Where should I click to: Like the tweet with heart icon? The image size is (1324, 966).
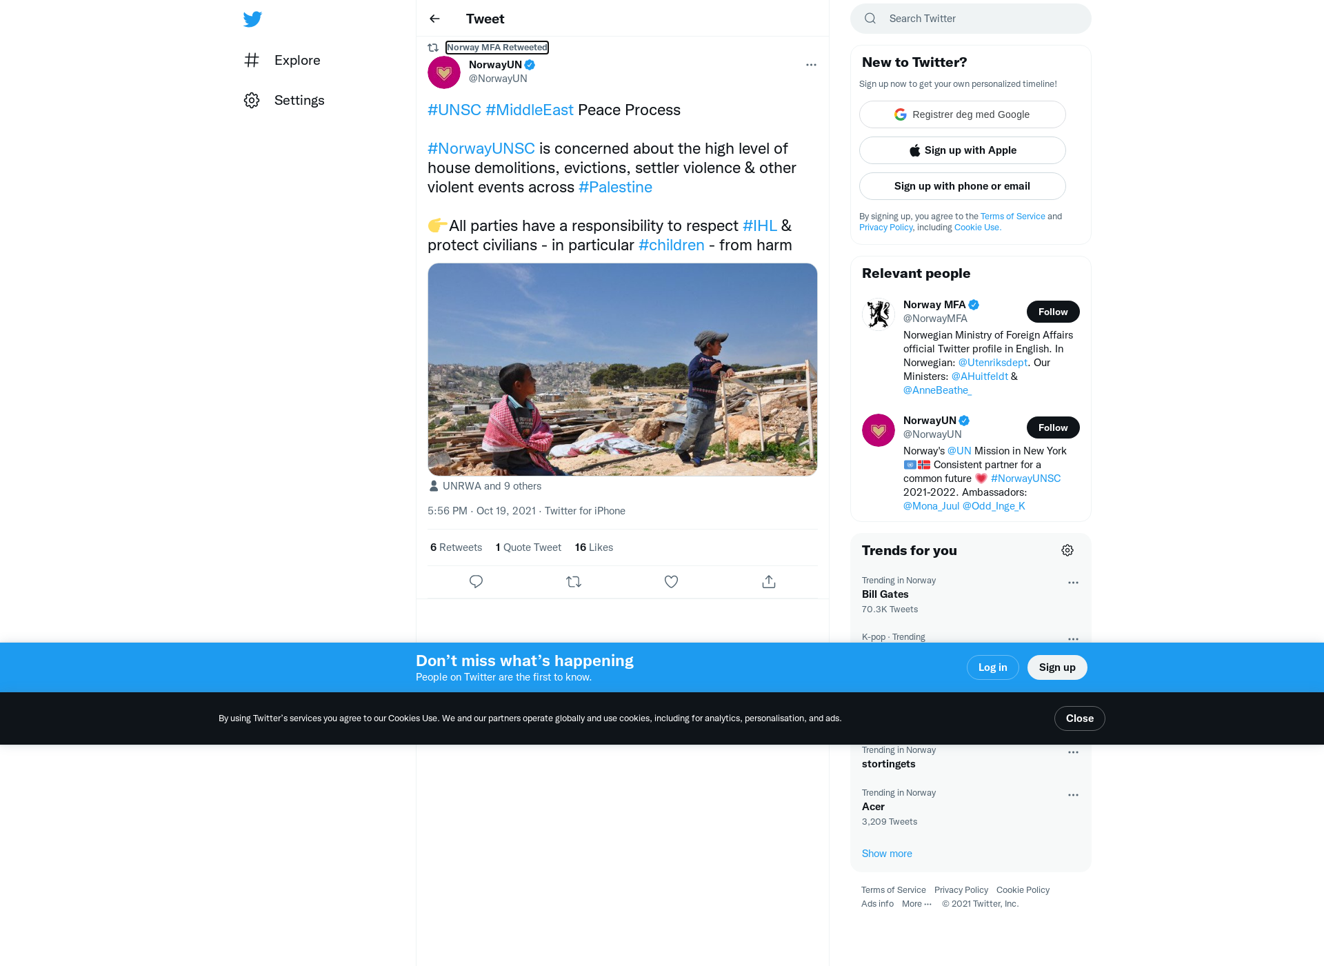coord(671,581)
